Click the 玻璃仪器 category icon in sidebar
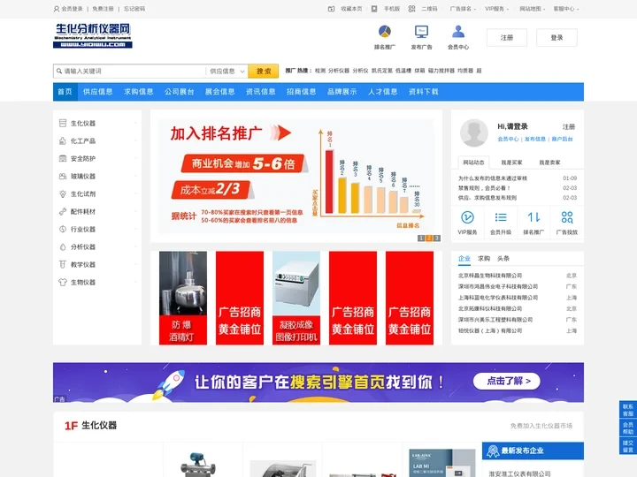 pos(63,176)
